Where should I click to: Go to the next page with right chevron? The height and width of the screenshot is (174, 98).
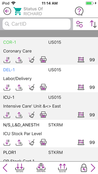(93, 168)
